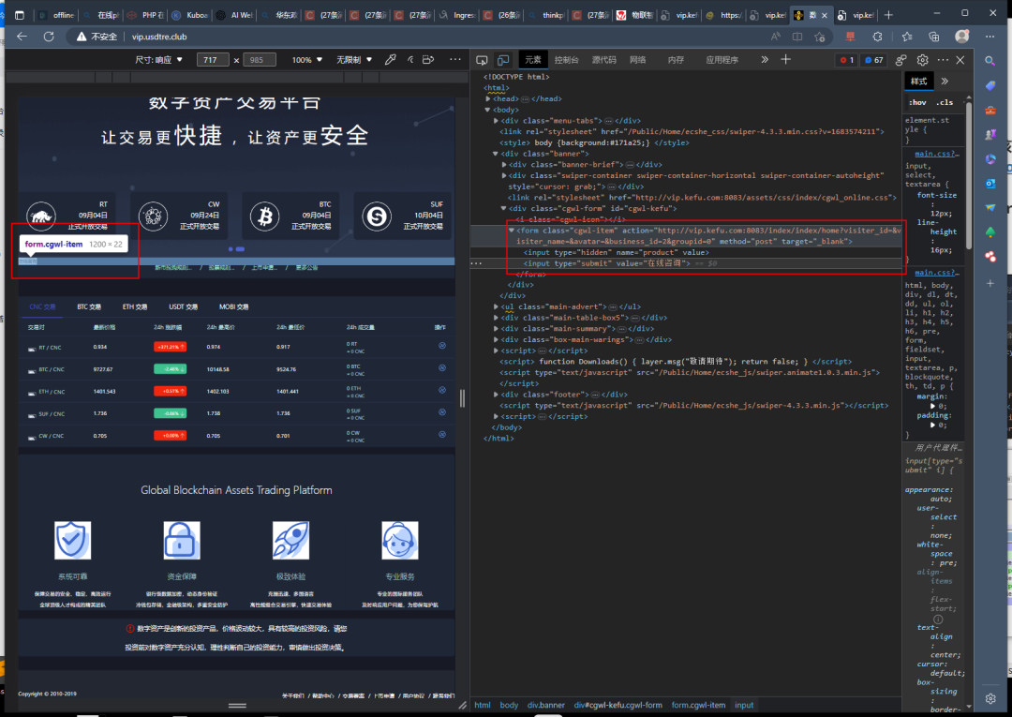The height and width of the screenshot is (717, 1012).
Task: Open the 67 issues badge
Action: click(874, 60)
